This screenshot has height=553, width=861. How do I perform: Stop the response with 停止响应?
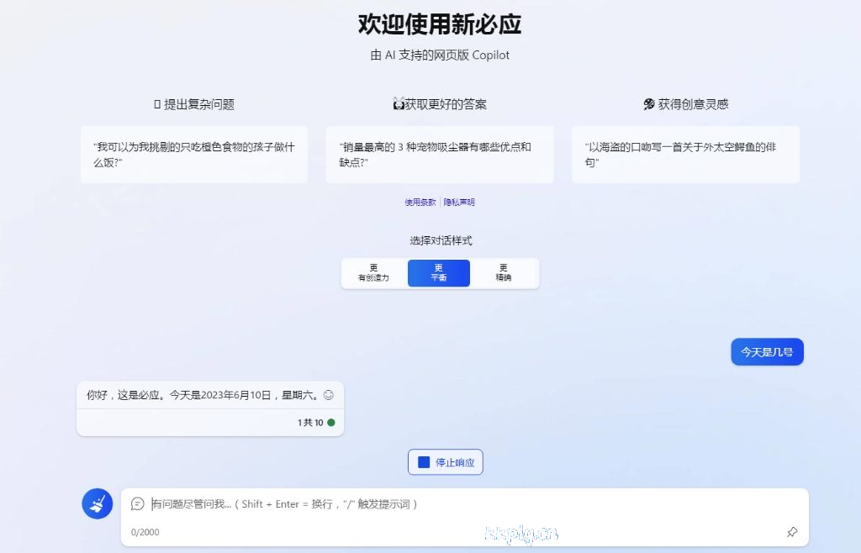pyautogui.click(x=446, y=462)
